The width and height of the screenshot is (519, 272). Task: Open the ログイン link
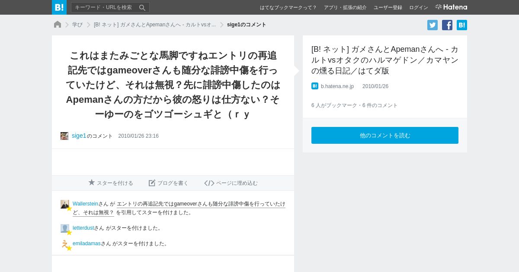[419, 7]
